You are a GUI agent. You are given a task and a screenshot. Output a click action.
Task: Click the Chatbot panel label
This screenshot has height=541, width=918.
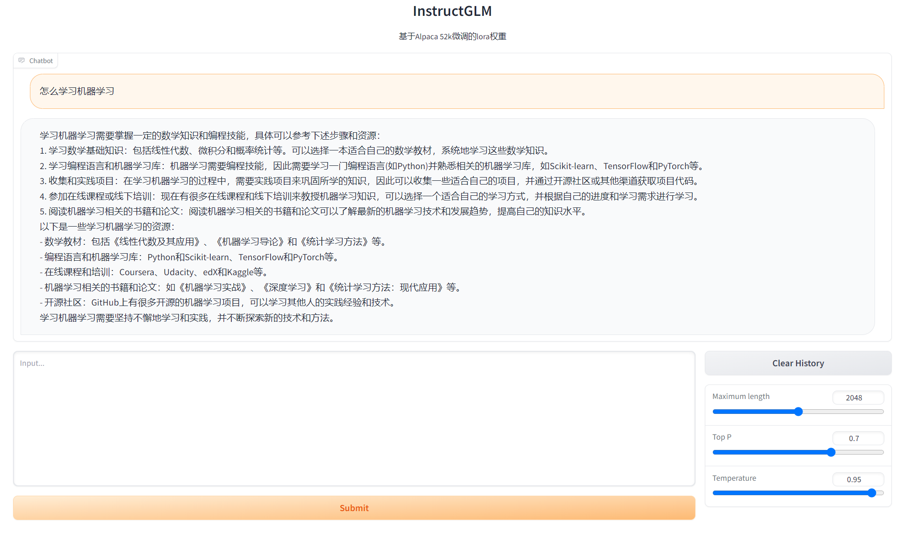coord(41,61)
